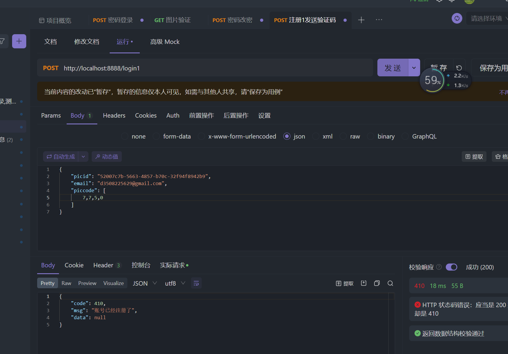Image resolution: width=508 pixels, height=354 pixels.
Task: Switch response view to Preview
Action: (x=87, y=283)
